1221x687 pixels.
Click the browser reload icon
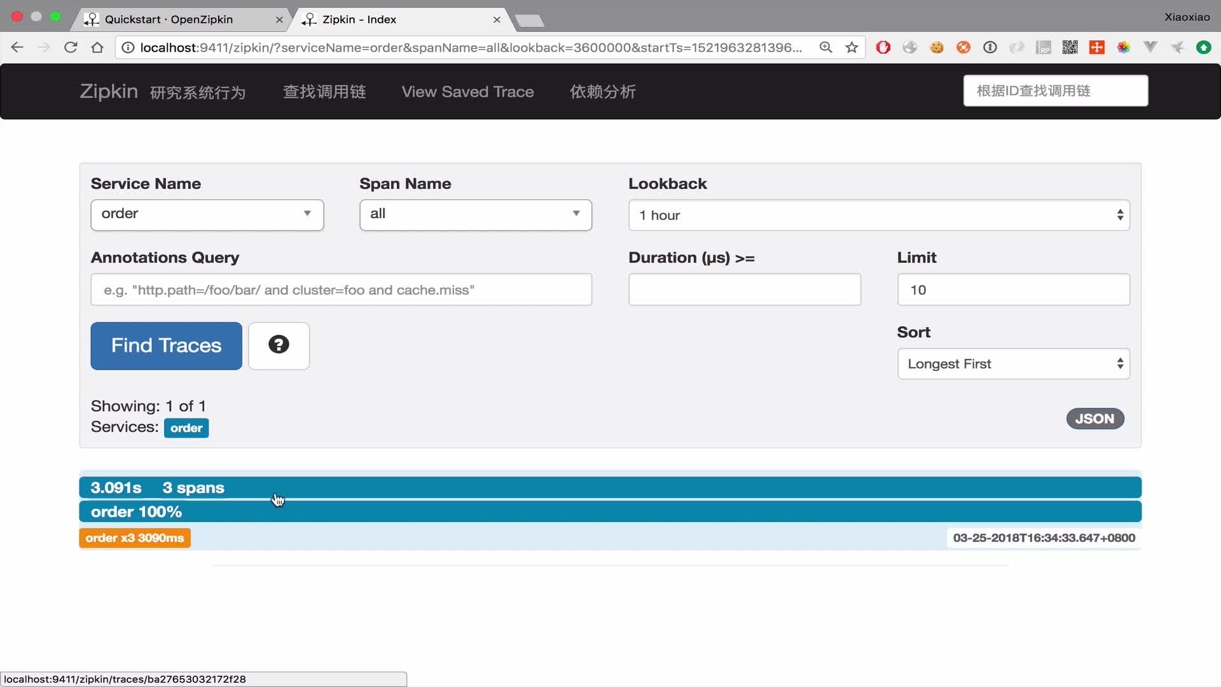click(x=71, y=48)
